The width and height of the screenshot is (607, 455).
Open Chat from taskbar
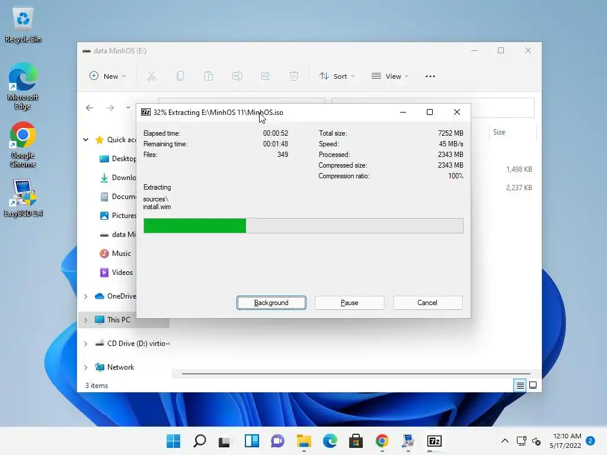277,441
